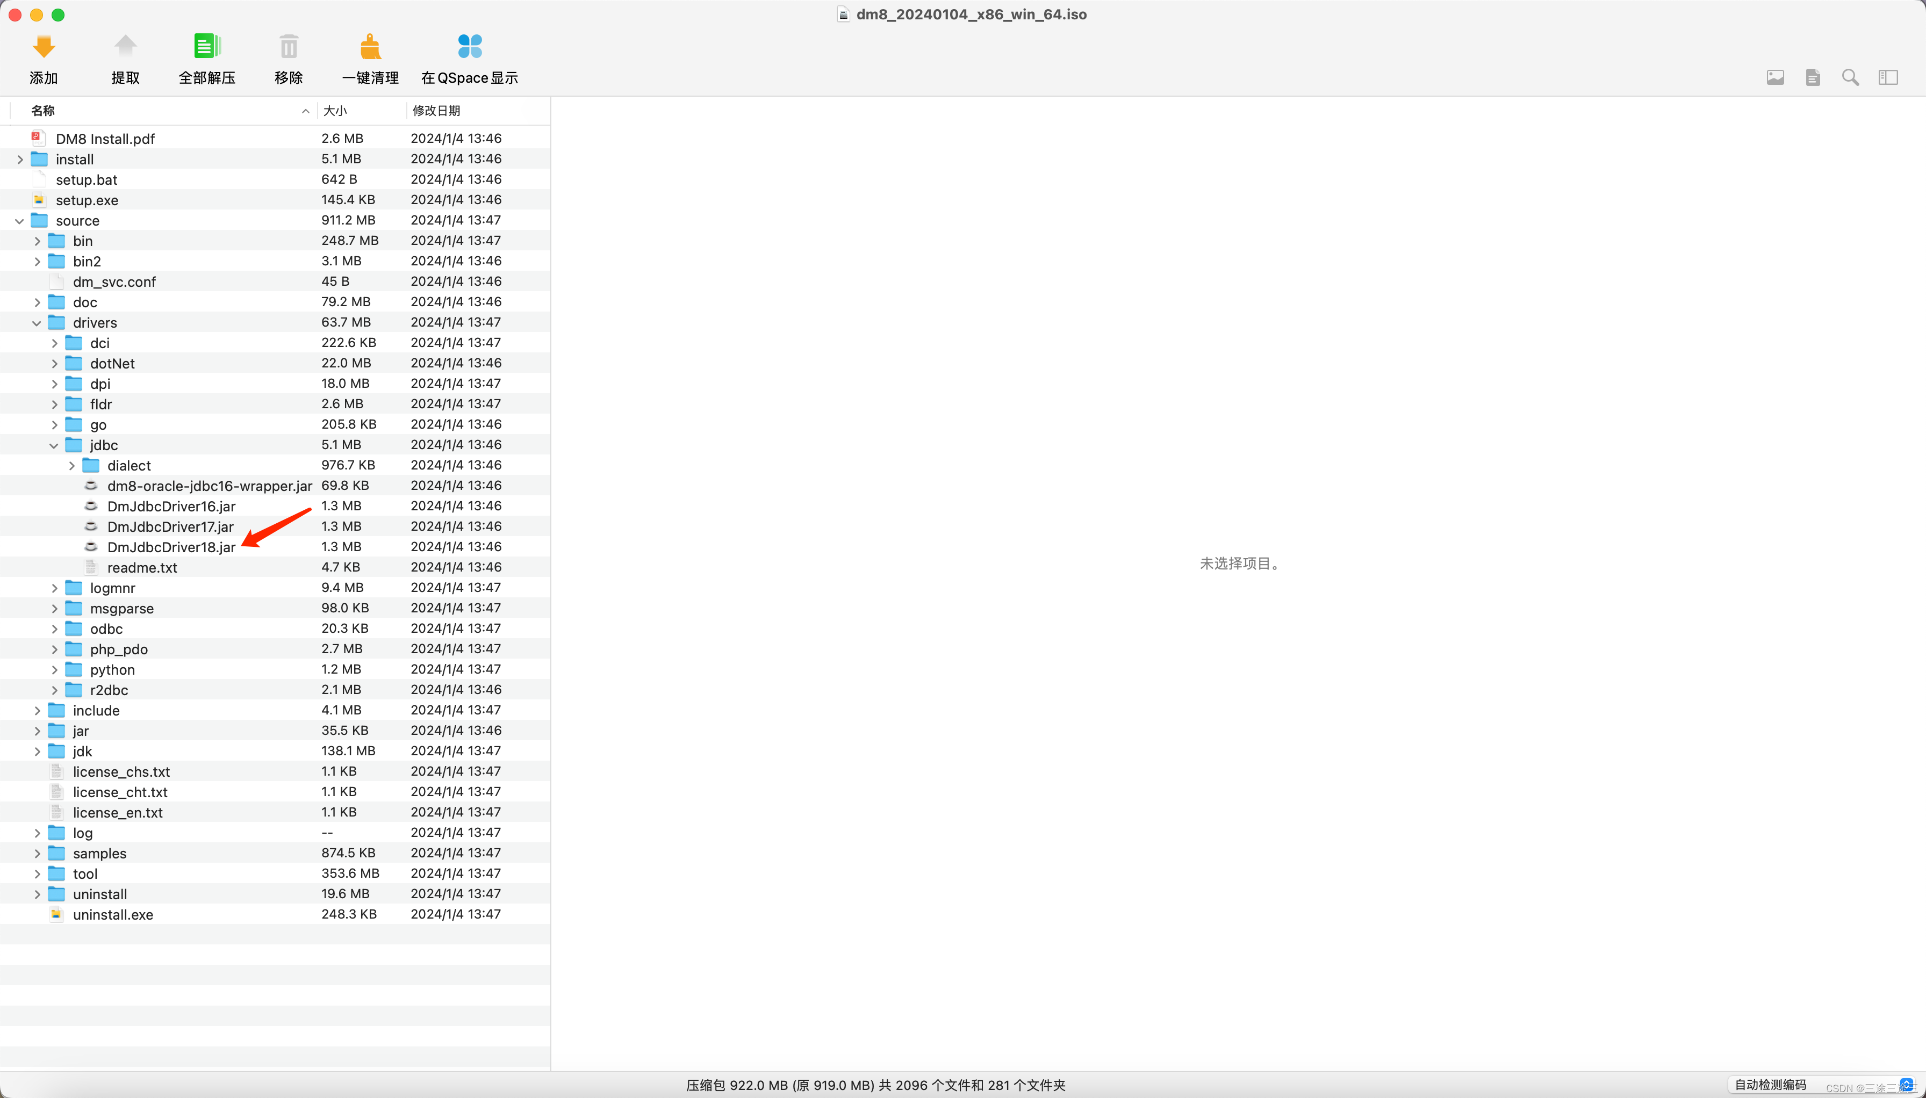The height and width of the screenshot is (1098, 1926).
Task: Select the DmJdbcDriver18.jar java icon
Action: point(90,546)
